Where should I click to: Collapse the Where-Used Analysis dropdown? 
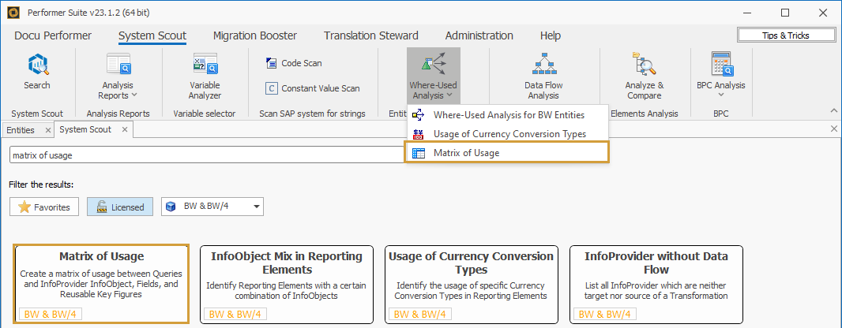click(433, 77)
